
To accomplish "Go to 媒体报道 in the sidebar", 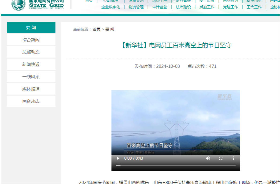I will tap(31, 89).
